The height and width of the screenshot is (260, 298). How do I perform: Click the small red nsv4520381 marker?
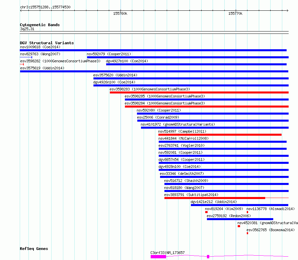point(239,226)
